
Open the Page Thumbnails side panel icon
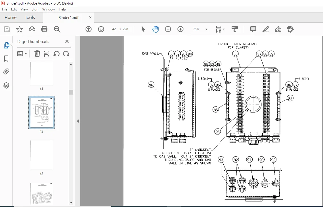click(x=6, y=45)
